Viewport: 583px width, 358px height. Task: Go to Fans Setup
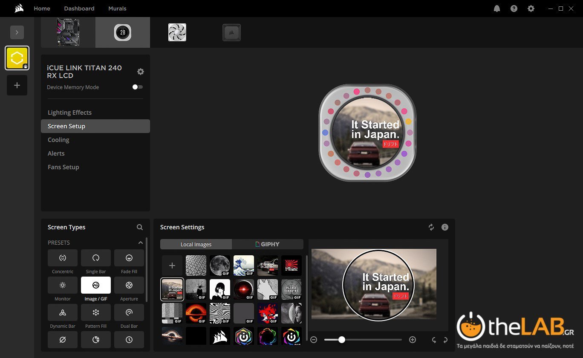63,167
